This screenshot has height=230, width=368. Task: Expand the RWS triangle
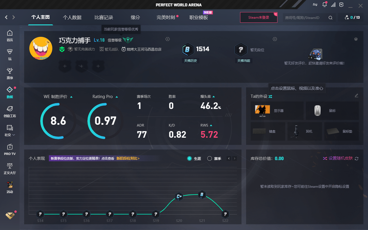211,125
